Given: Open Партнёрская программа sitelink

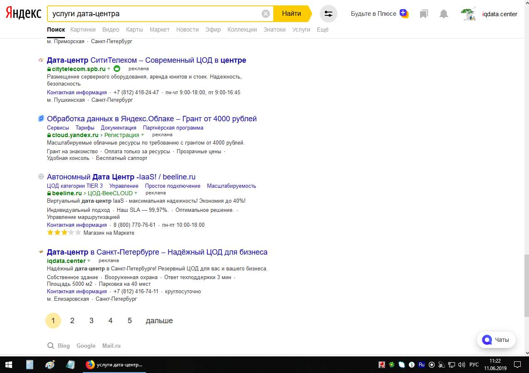Looking at the screenshot, I should click(x=173, y=128).
